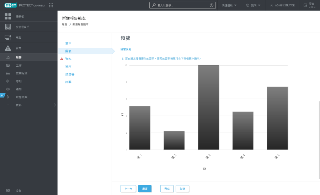The image size is (320, 195).
Task: Open the 電腦 computers icon
Action: tap(8, 38)
